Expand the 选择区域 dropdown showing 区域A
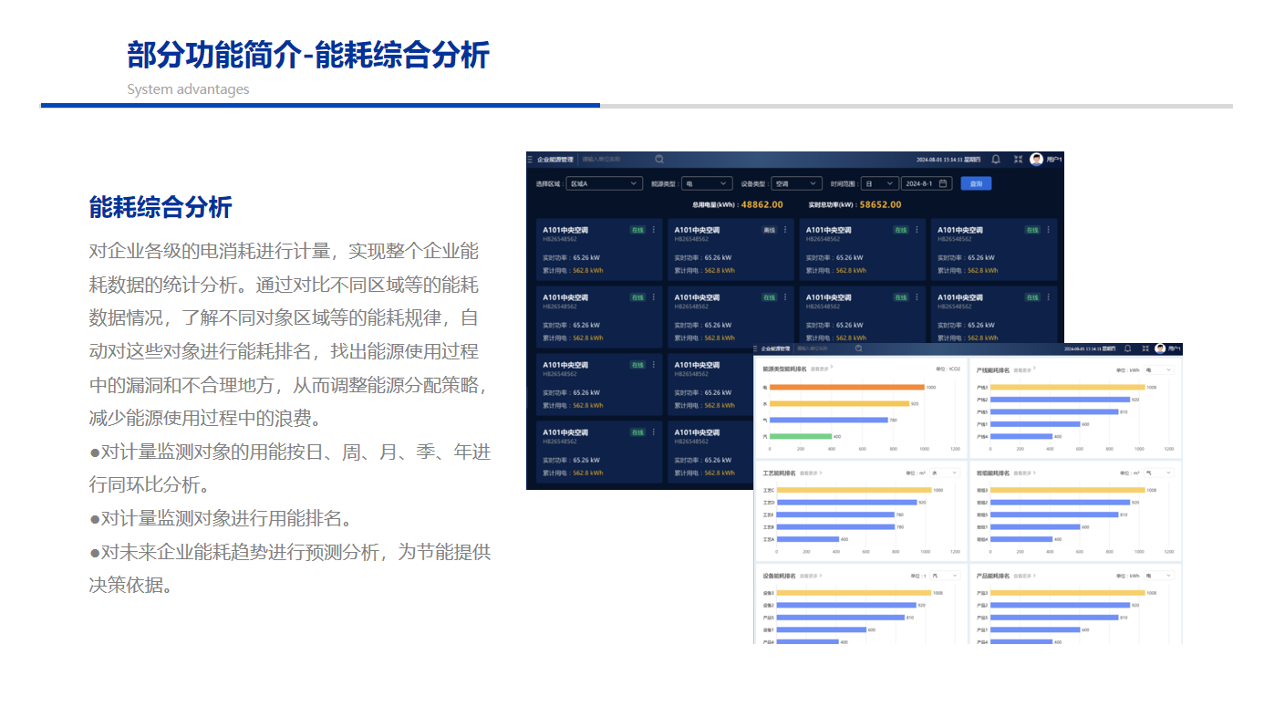1264x707 pixels. (604, 183)
